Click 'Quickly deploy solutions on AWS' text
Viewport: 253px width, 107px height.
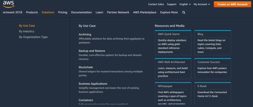172,46
